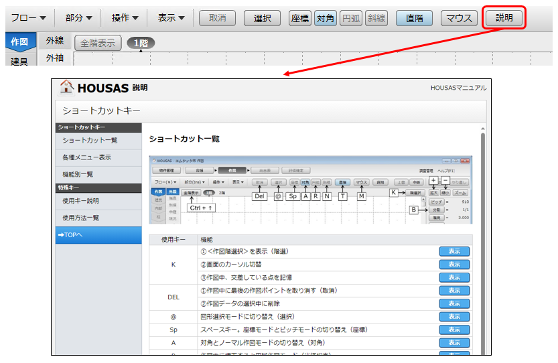Click 表示 for スペースキー 座標モード row
This screenshot has height=363, width=558.
click(x=454, y=330)
